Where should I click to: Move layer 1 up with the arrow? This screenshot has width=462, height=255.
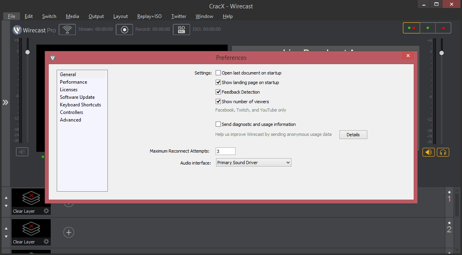[6, 198]
